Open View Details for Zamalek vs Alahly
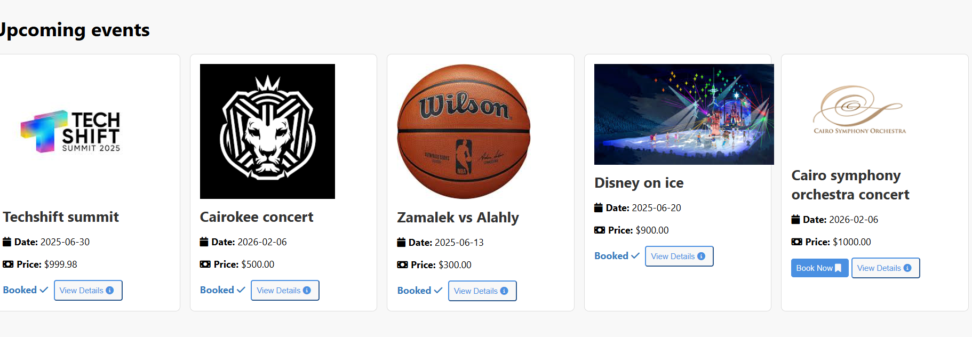 (x=482, y=291)
